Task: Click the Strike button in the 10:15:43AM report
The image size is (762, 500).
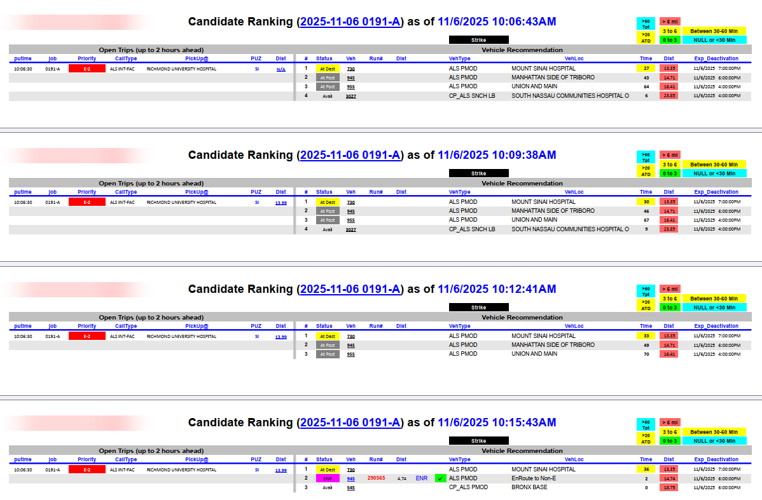Action: tap(479, 441)
